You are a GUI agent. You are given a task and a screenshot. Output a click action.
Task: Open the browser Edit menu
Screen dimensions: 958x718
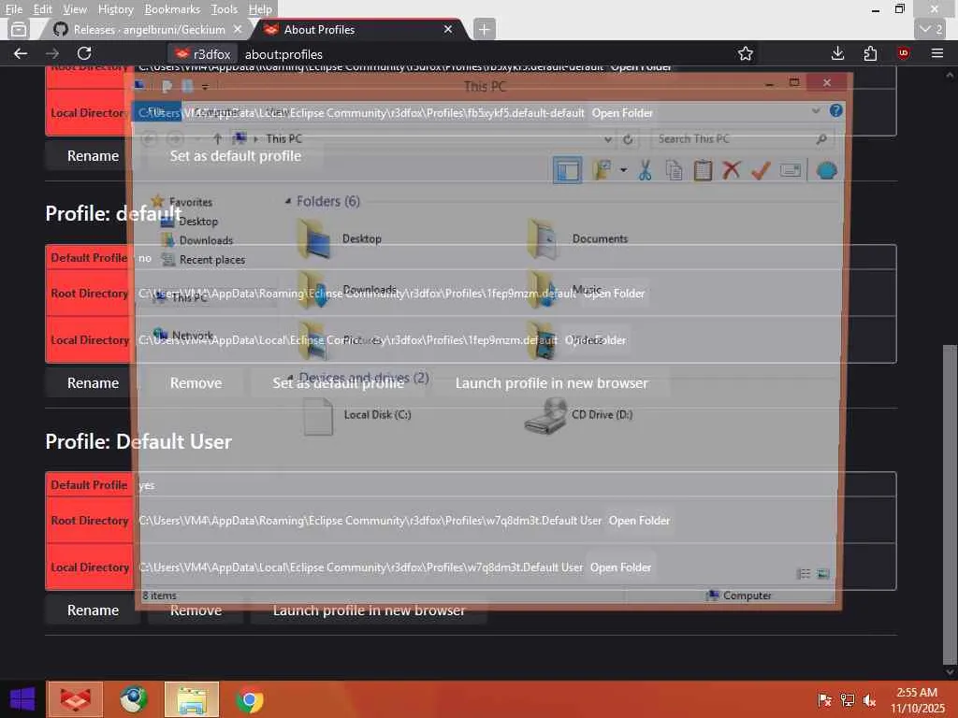click(x=42, y=9)
